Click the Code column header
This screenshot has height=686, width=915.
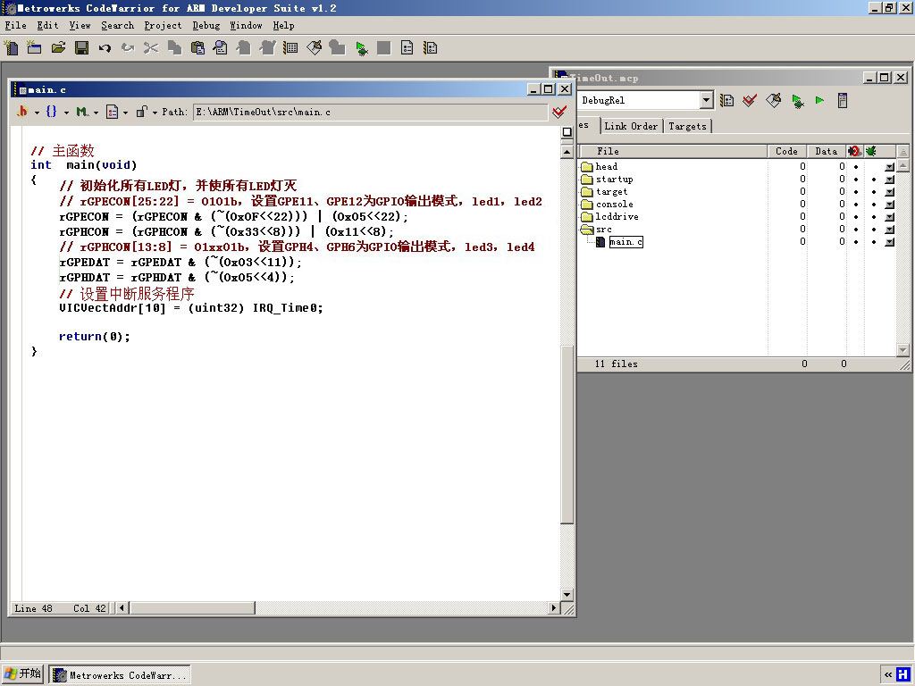pyautogui.click(x=786, y=151)
